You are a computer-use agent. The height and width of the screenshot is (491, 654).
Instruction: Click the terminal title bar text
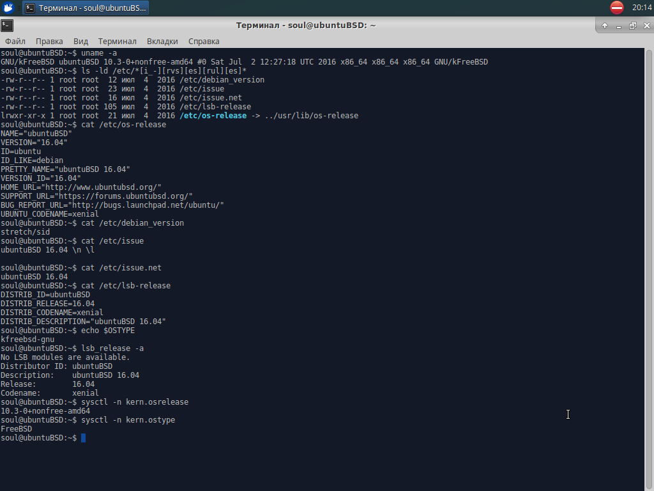306,26
